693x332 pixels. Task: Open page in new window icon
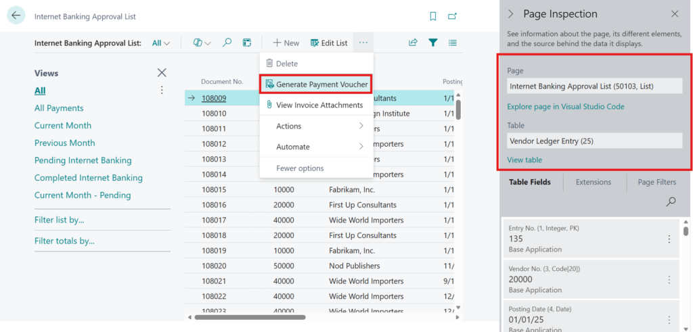[x=452, y=16]
